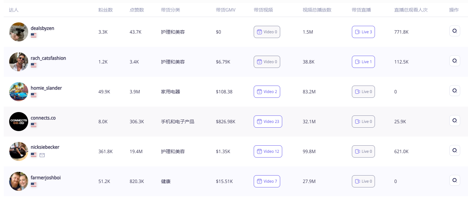Open search action for farmerjoshboi
This screenshot has width=468, height=200.
pos(454,180)
